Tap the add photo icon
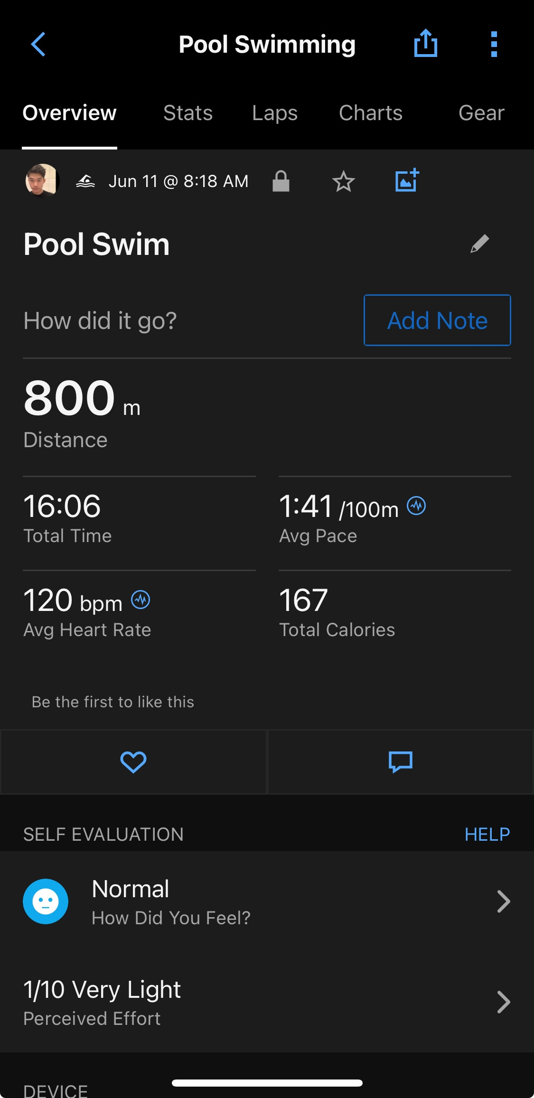Image resolution: width=534 pixels, height=1098 pixels. click(x=407, y=180)
